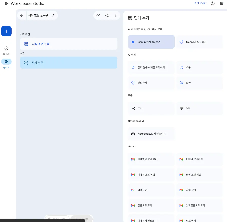This screenshot has height=222, width=227.
Task: Add the 추출 AI step
Action: (200, 67)
